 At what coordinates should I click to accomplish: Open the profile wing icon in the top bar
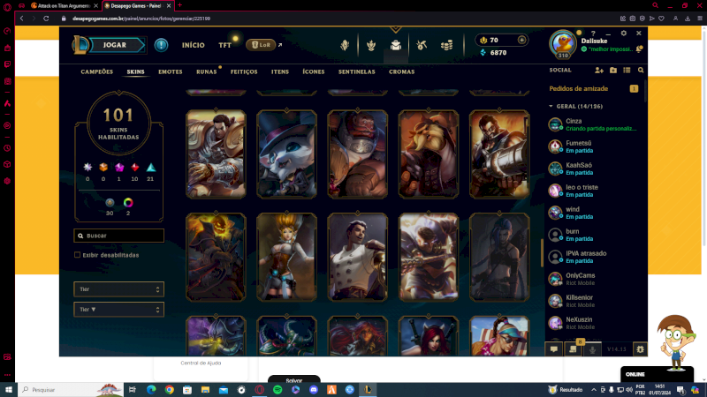pos(345,45)
